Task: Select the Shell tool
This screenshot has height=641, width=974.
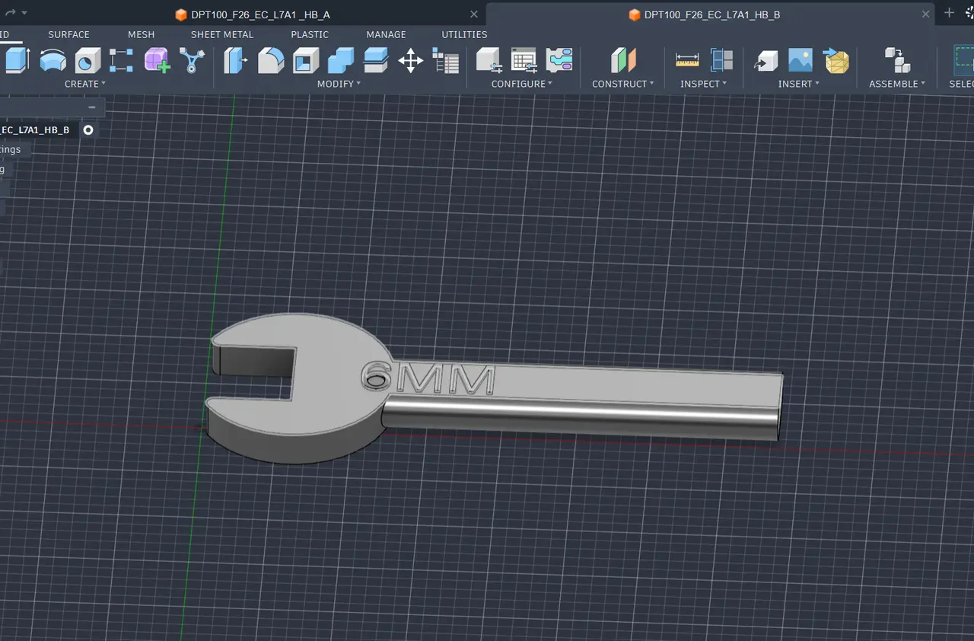Action: coord(306,60)
